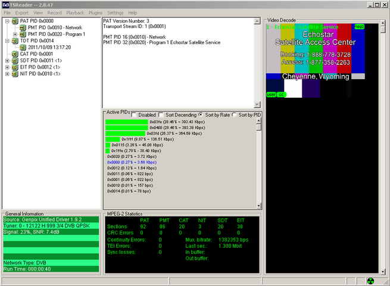
Task: Select the 0x0010 157 bps PID entry
Action: pyautogui.click(x=130, y=185)
